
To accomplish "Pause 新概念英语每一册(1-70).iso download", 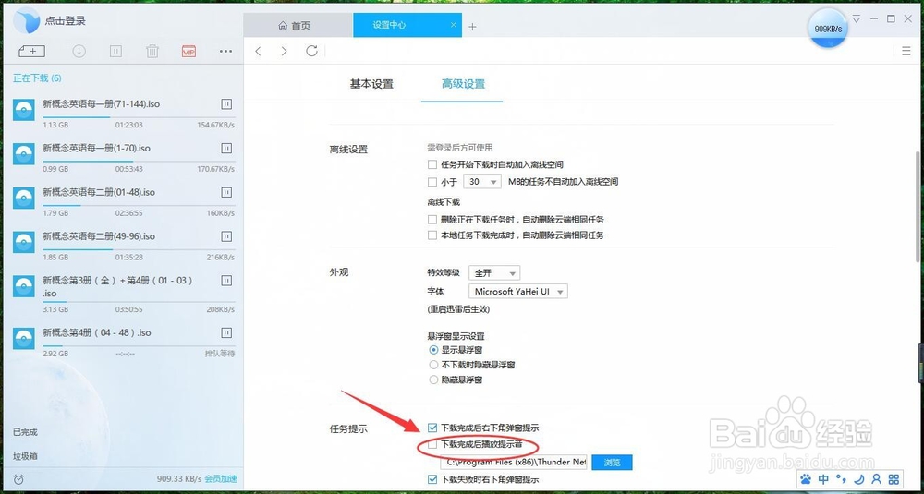I will pyautogui.click(x=226, y=148).
